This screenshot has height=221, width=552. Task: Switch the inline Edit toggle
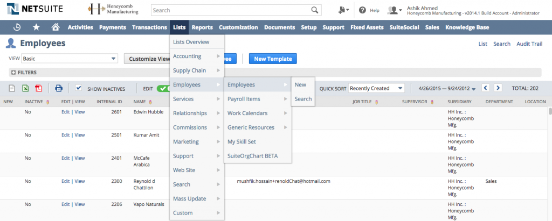tap(163, 88)
